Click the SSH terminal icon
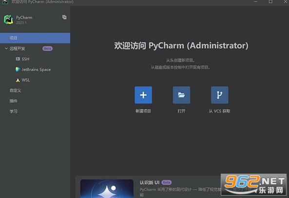 coord(18,59)
